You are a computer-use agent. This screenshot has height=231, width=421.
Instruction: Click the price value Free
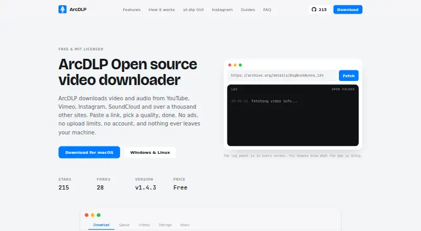coord(180,187)
